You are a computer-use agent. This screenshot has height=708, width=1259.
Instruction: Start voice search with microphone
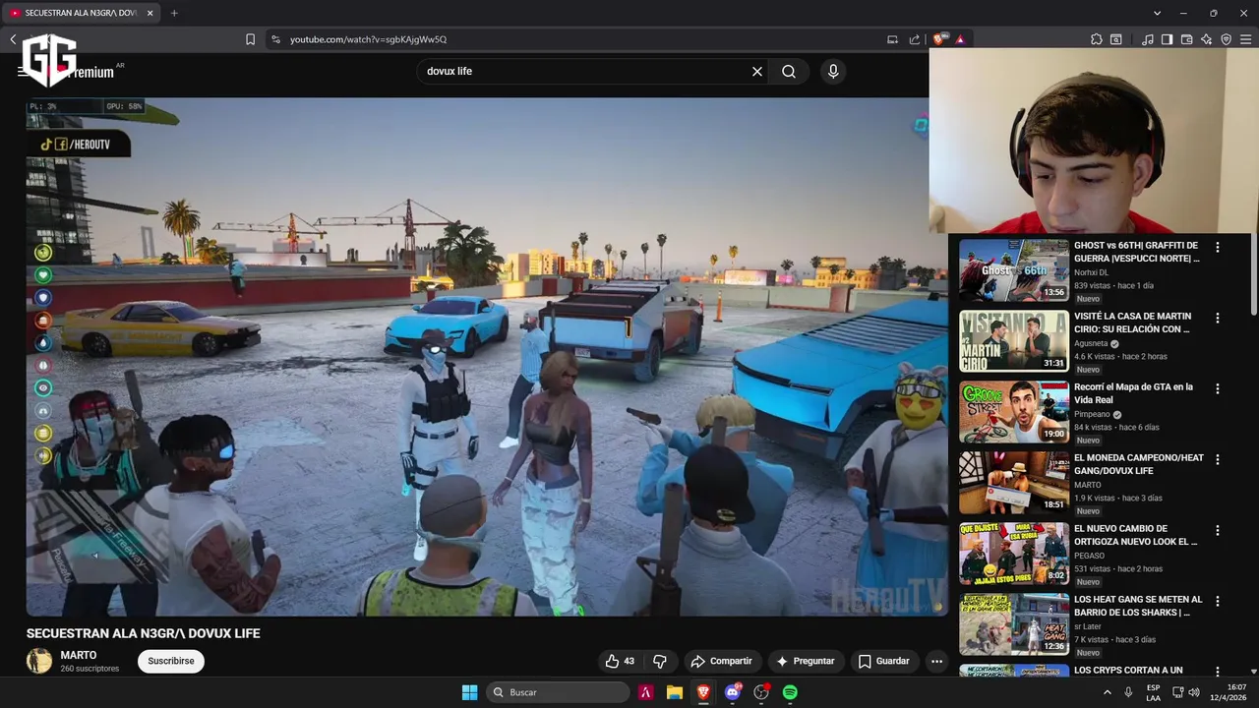point(833,72)
